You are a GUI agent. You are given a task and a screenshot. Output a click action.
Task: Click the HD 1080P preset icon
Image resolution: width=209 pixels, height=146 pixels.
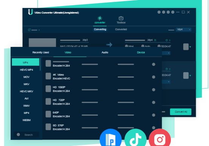coord(48,89)
